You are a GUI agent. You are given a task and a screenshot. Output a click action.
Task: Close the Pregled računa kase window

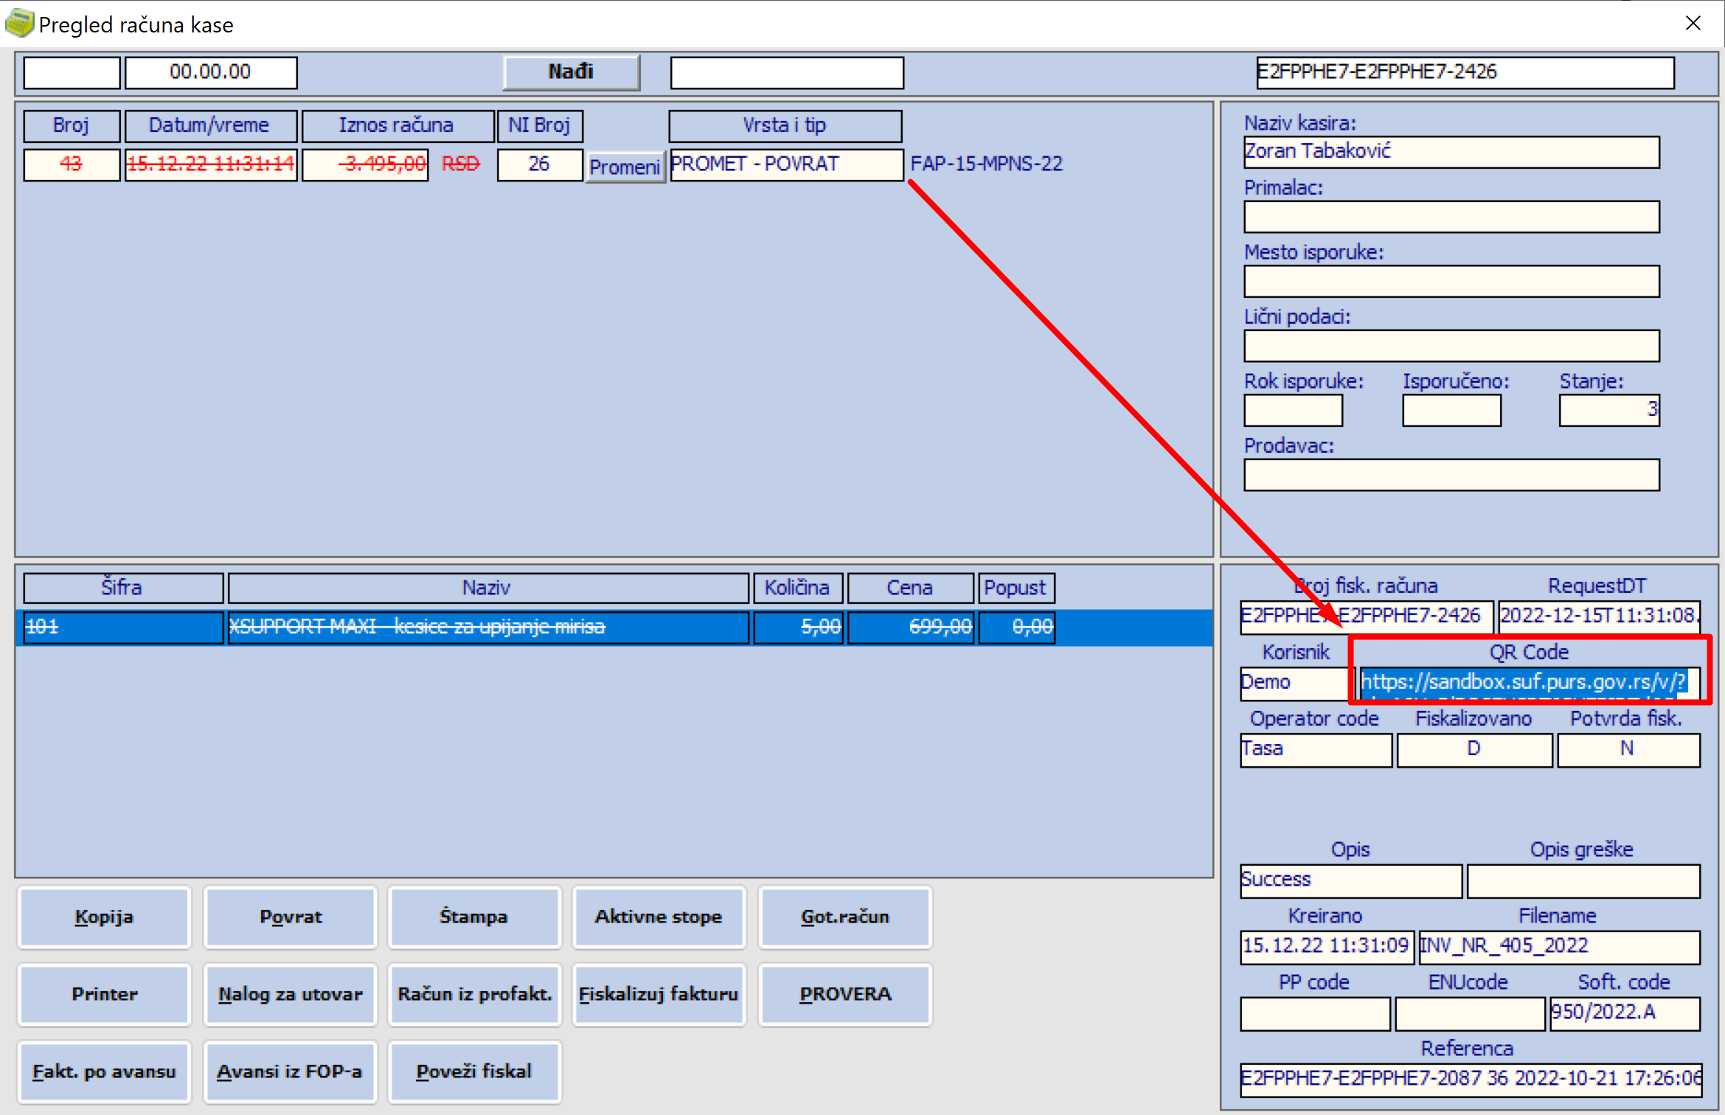pyautogui.click(x=1693, y=24)
